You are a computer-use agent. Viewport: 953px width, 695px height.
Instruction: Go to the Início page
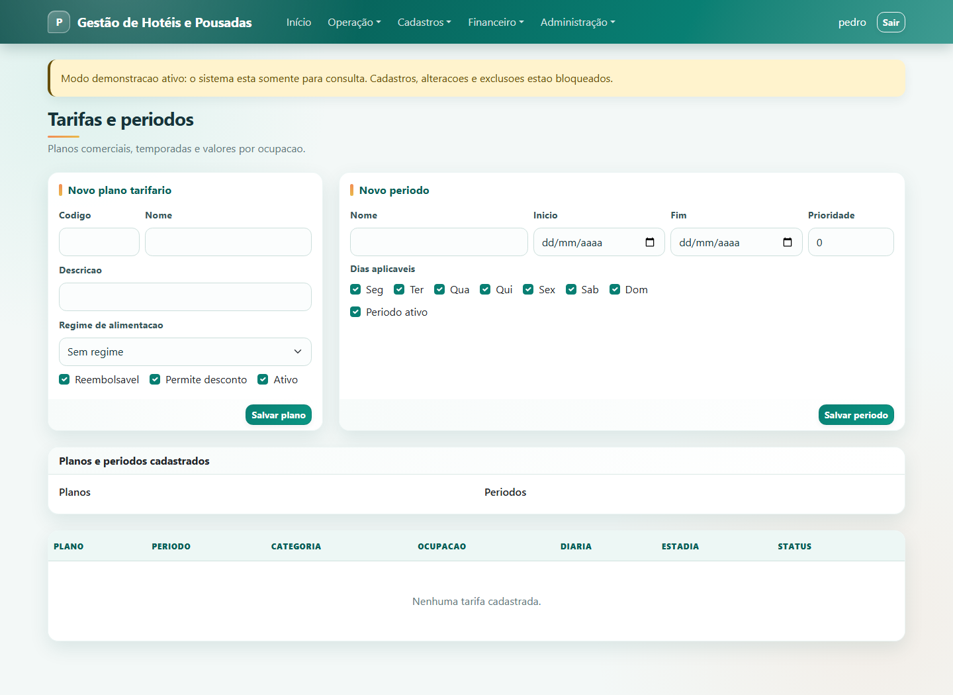(298, 22)
